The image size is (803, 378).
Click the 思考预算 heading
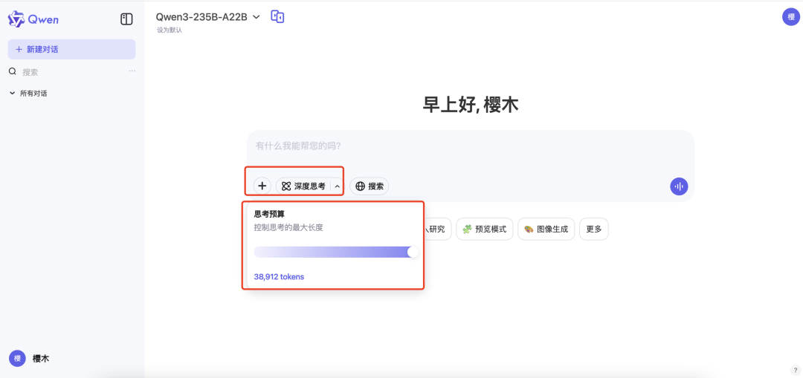(x=269, y=215)
